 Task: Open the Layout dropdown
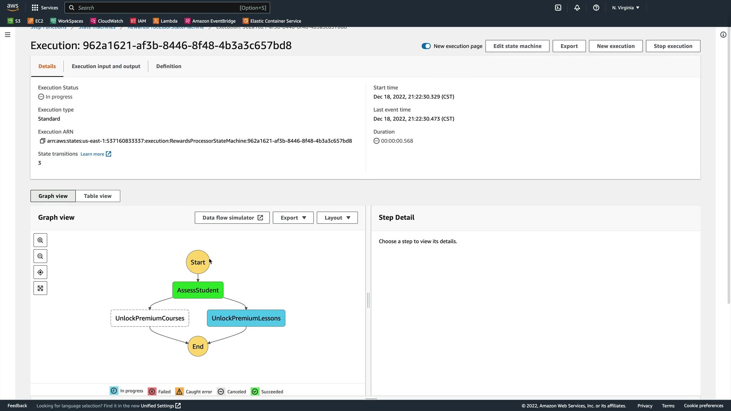pyautogui.click(x=337, y=218)
